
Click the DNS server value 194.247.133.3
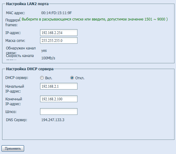pos(53,120)
